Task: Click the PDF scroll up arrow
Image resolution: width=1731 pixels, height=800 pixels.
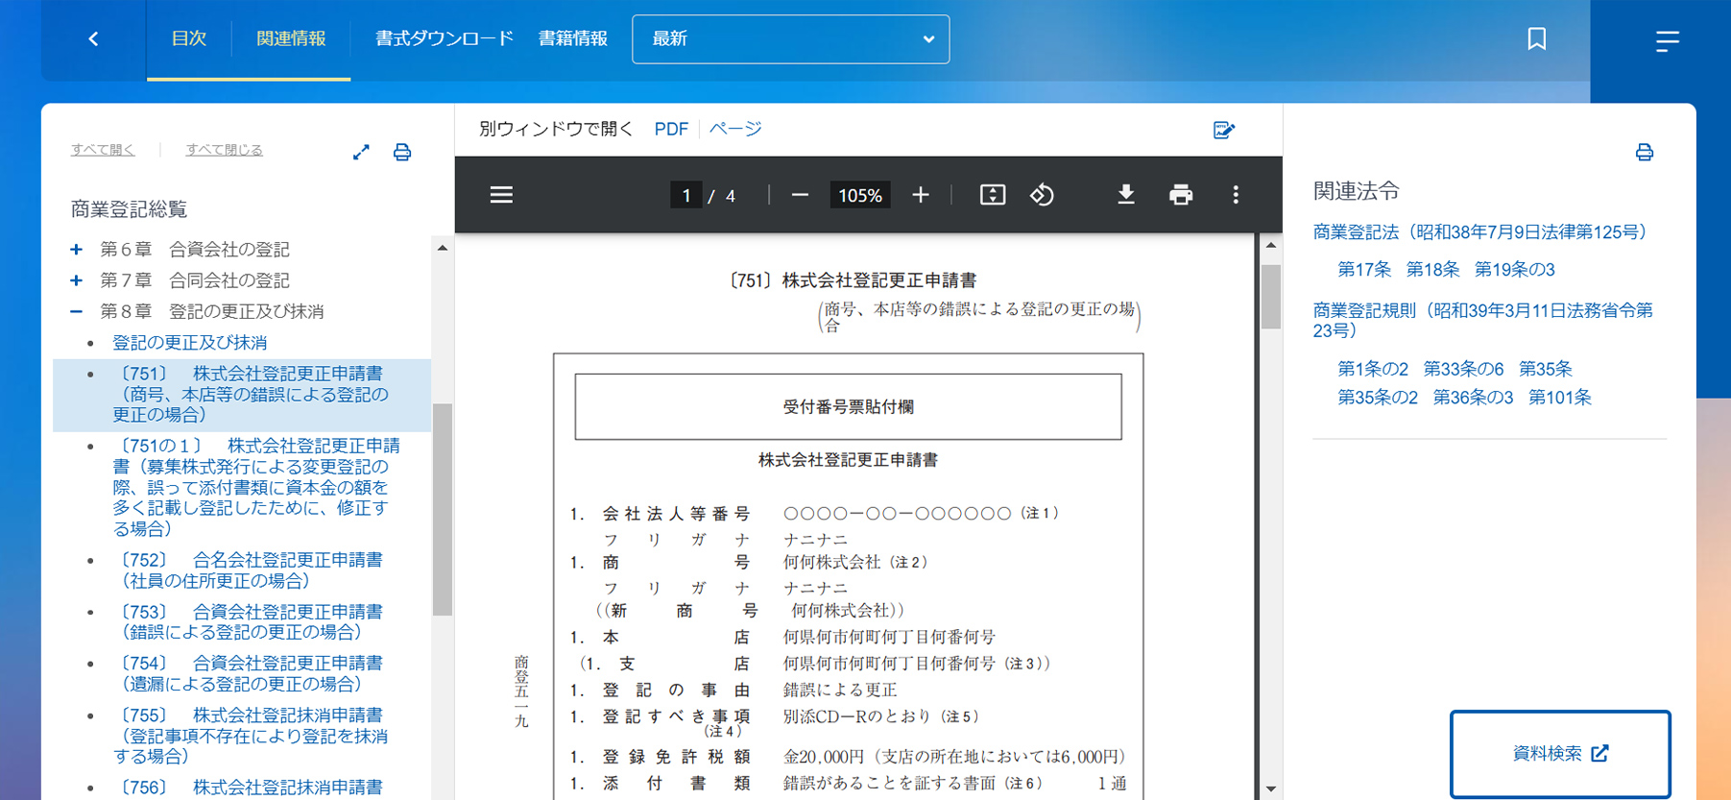Action: pos(1270,245)
